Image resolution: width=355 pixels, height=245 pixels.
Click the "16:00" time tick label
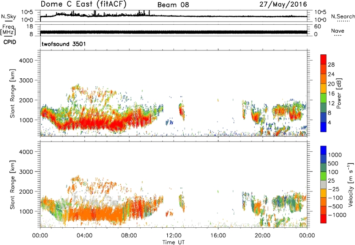(x=218, y=236)
